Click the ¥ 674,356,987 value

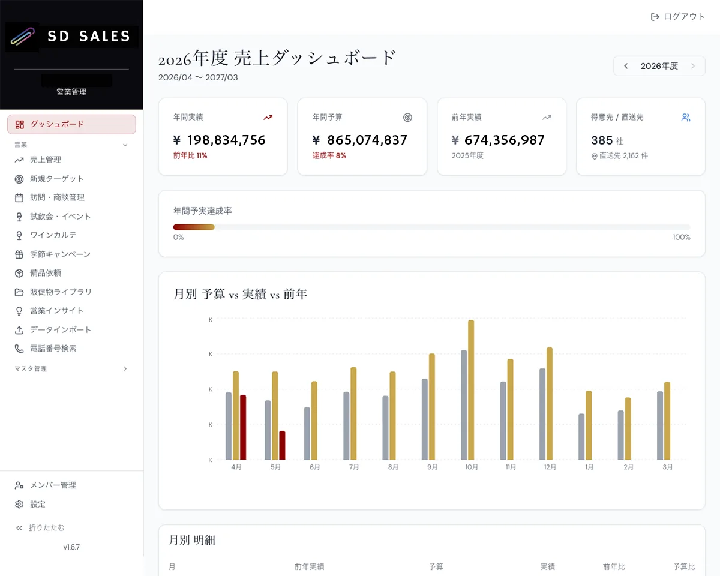[498, 140]
